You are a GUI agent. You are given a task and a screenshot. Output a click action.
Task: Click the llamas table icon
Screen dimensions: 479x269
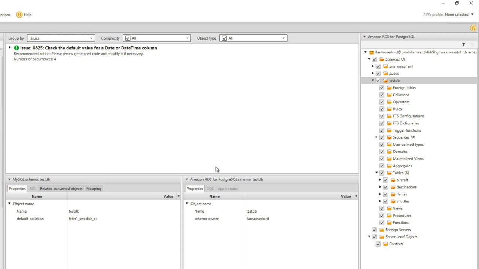tap(393, 194)
